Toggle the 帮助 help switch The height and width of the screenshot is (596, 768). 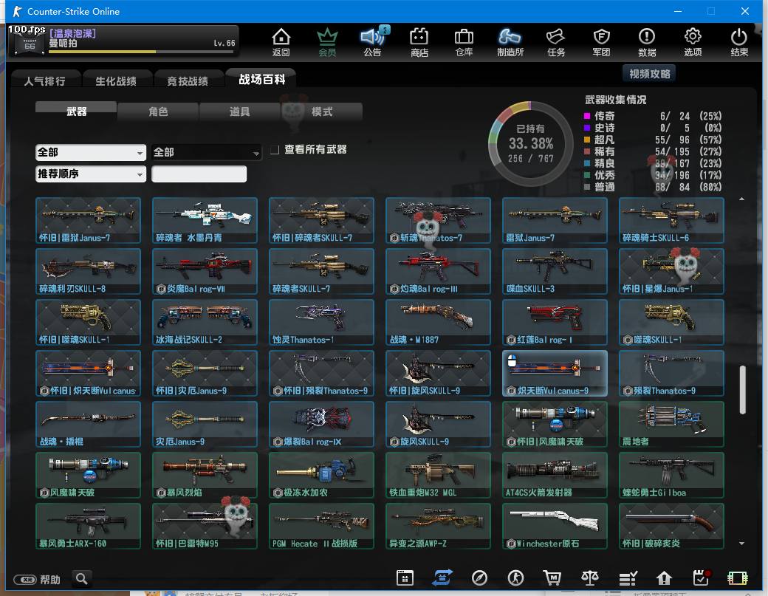(25, 580)
